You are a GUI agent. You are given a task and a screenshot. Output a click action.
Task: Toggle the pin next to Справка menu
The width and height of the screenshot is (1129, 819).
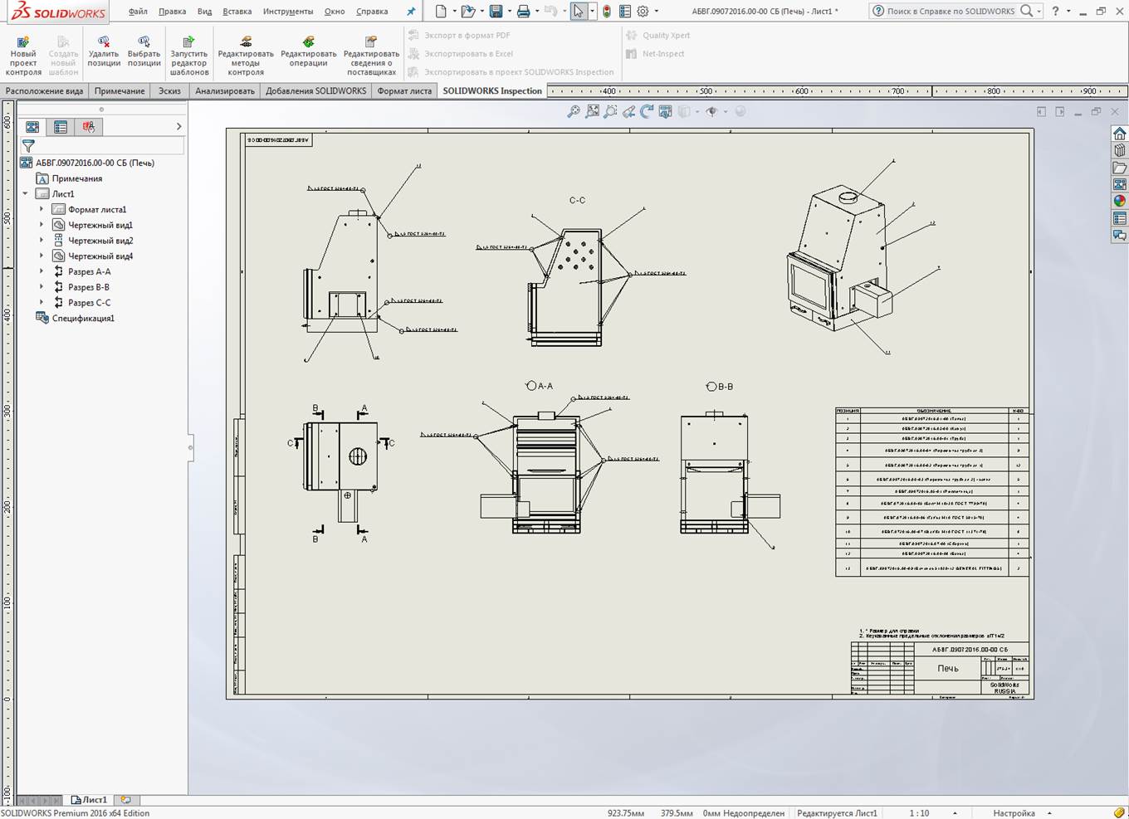[x=411, y=12]
